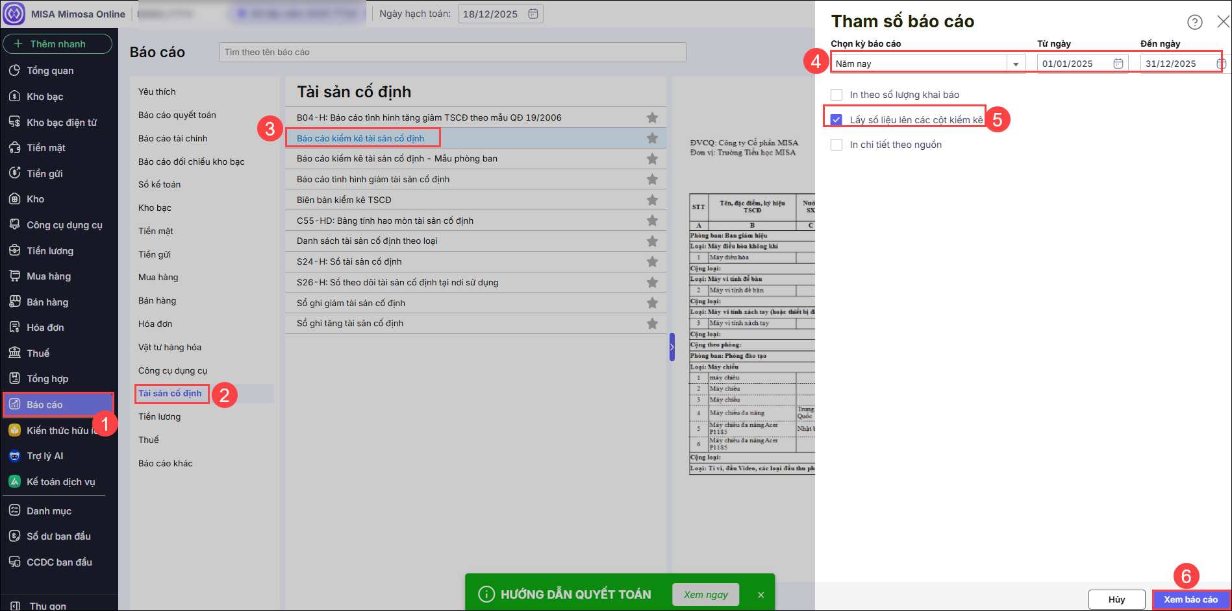Open the help icon in Tham số báo cáo
The image size is (1232, 611).
[x=1194, y=22]
